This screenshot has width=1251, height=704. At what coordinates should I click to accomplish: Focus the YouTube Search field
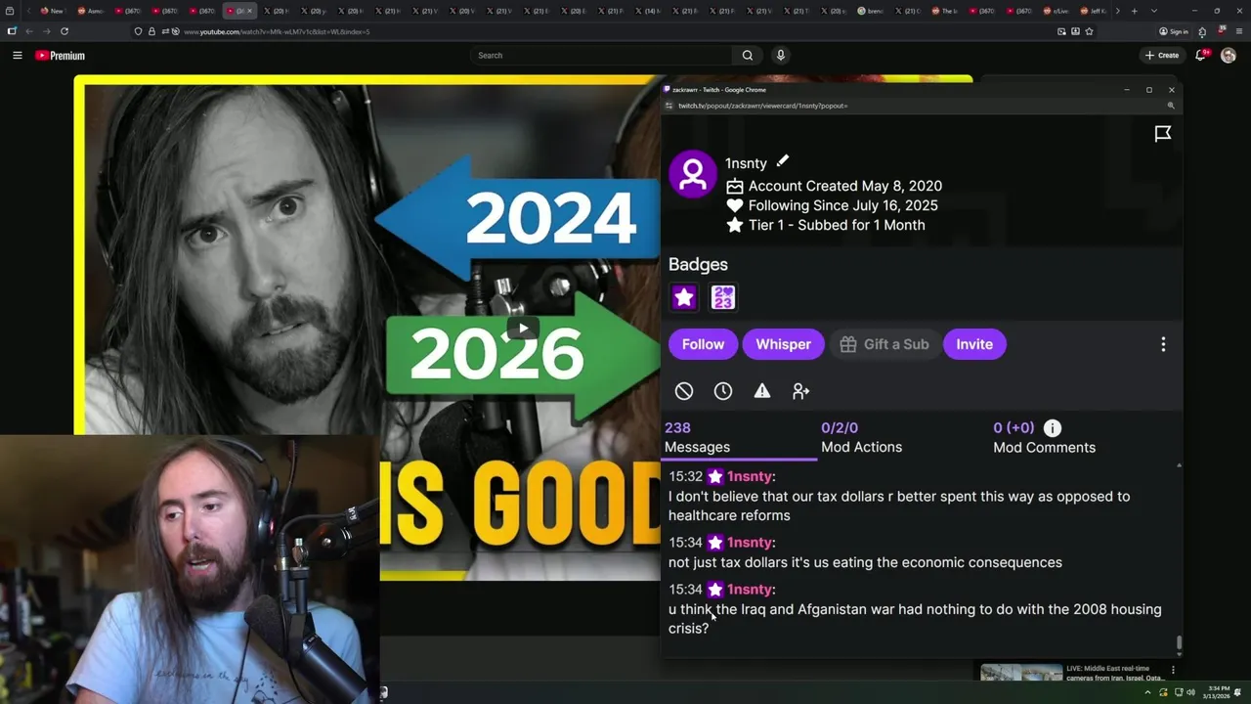click(x=601, y=56)
